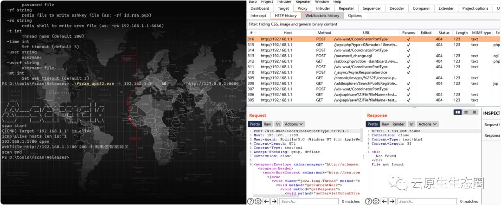
Task: Click the history filter bar
Action: [x=371, y=24]
